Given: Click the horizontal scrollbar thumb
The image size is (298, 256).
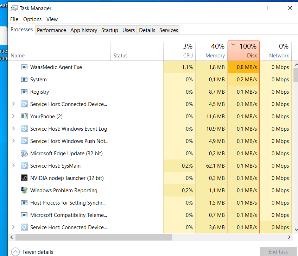Looking at the screenshot, I should tap(94, 237).
